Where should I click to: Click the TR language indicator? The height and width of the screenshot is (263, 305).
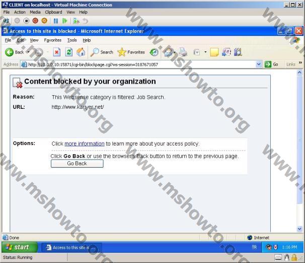click(254, 247)
